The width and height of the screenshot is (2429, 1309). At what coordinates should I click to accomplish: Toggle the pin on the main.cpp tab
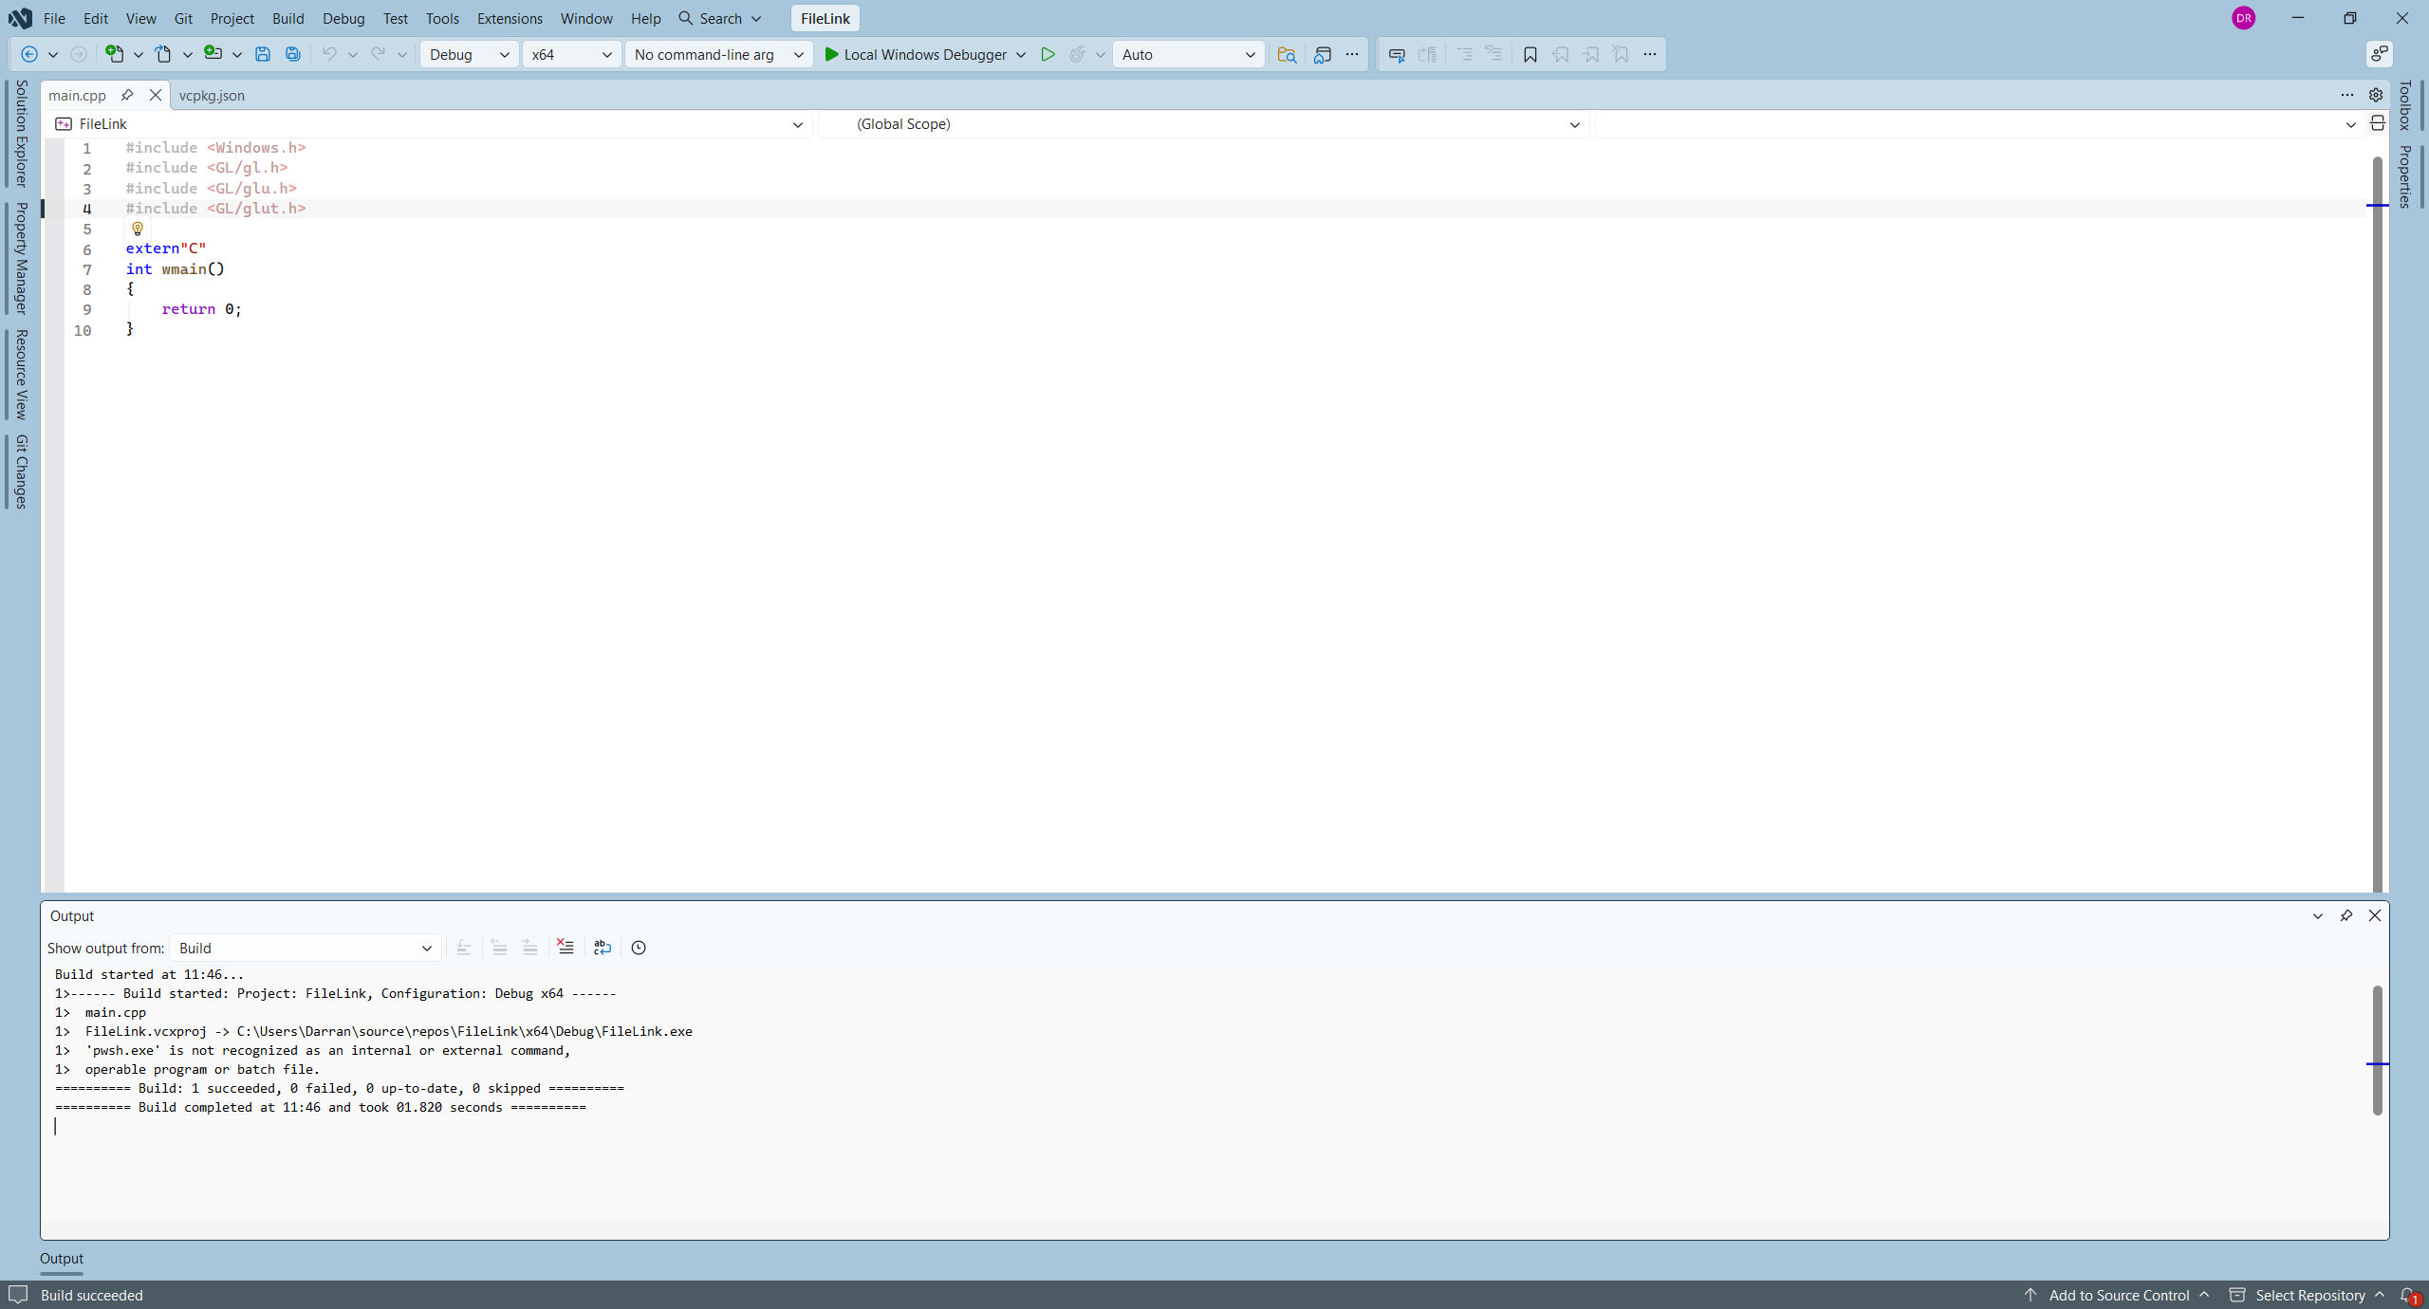(x=127, y=95)
